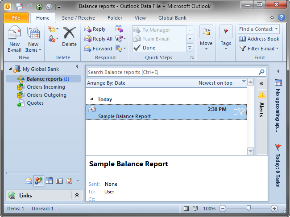The height and width of the screenshot is (217, 290).
Task: Click the search magnifier icon
Action: (261, 72)
